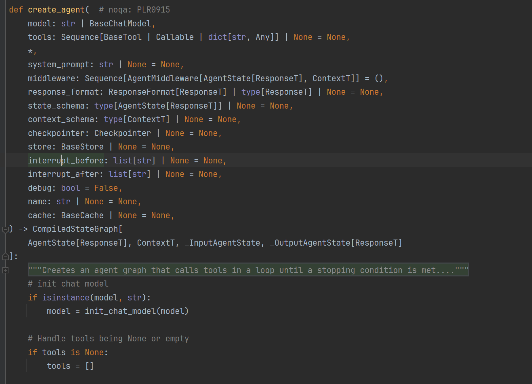Click the debug parameter name

click(40, 188)
